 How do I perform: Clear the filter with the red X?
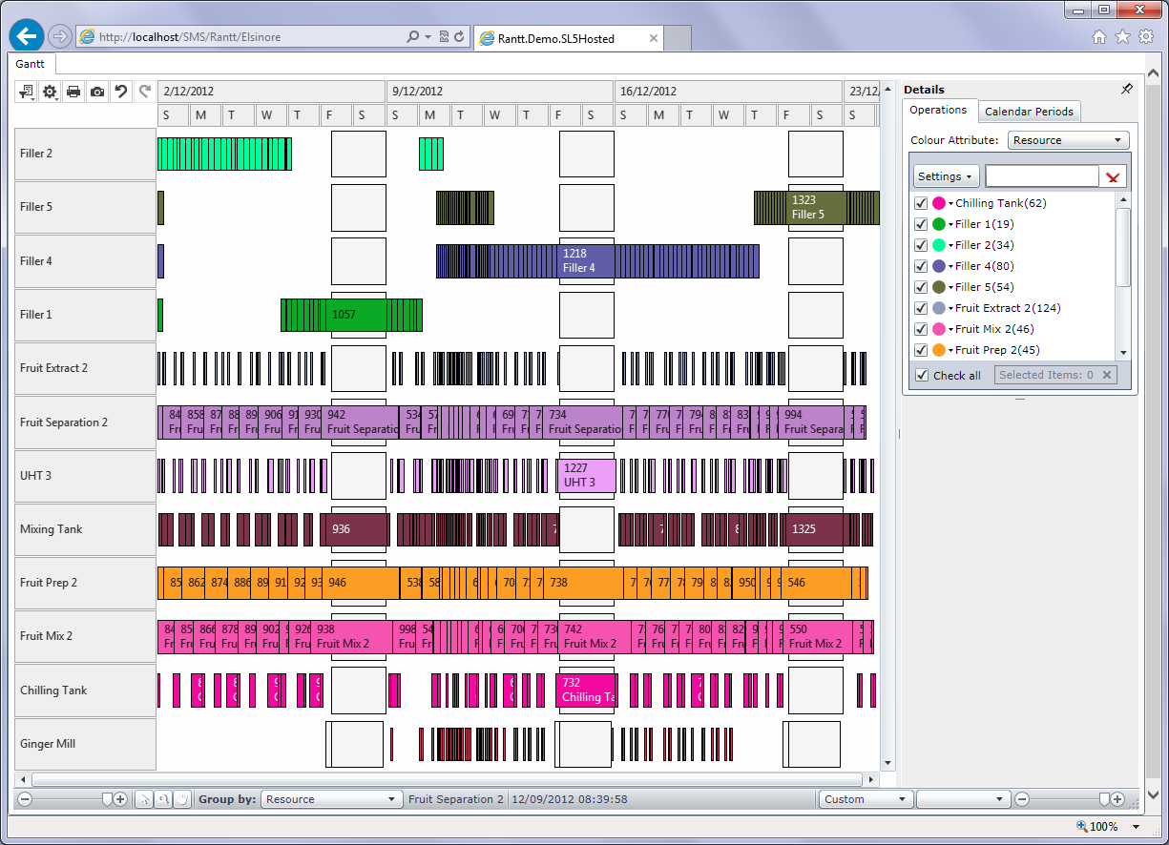click(1113, 176)
